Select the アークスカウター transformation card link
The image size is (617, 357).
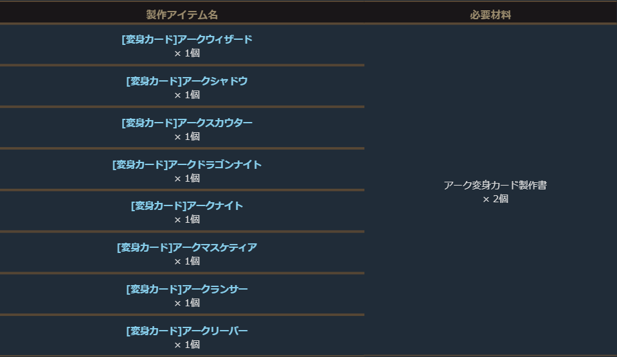[187, 123]
